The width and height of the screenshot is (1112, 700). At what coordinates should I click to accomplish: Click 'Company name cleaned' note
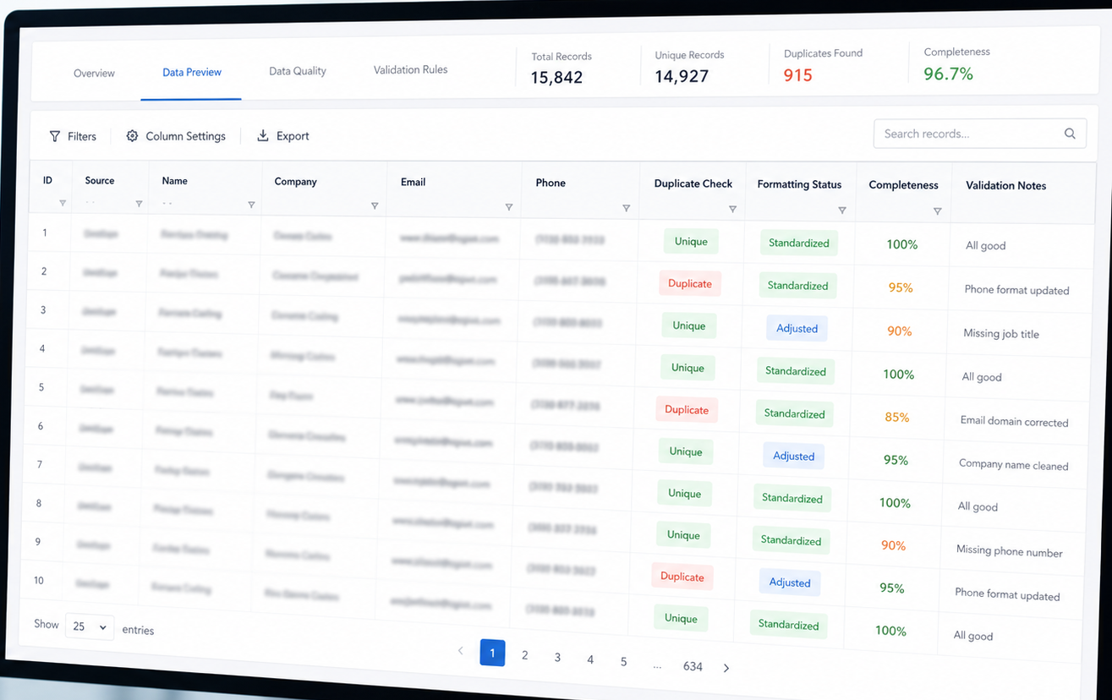pyautogui.click(x=1013, y=465)
